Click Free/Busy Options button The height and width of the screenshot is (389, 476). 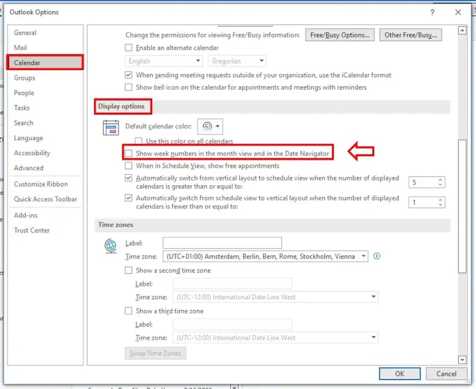[x=340, y=35]
